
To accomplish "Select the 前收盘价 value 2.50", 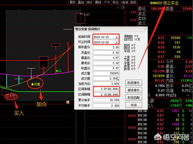I will [x=106, y=48].
